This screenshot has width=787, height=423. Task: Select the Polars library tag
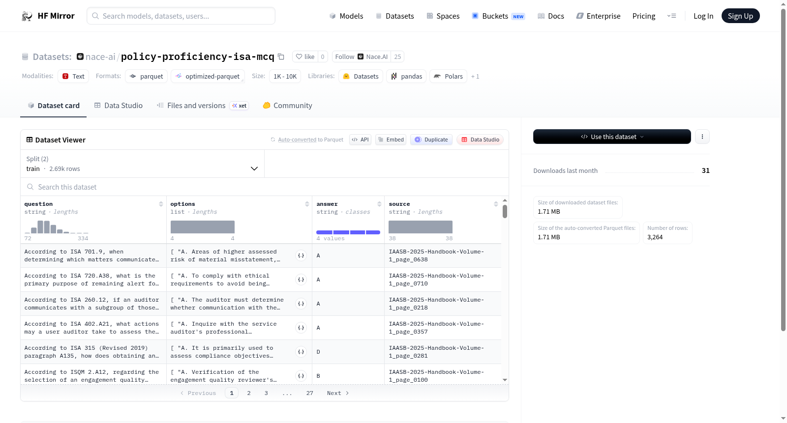click(x=448, y=76)
